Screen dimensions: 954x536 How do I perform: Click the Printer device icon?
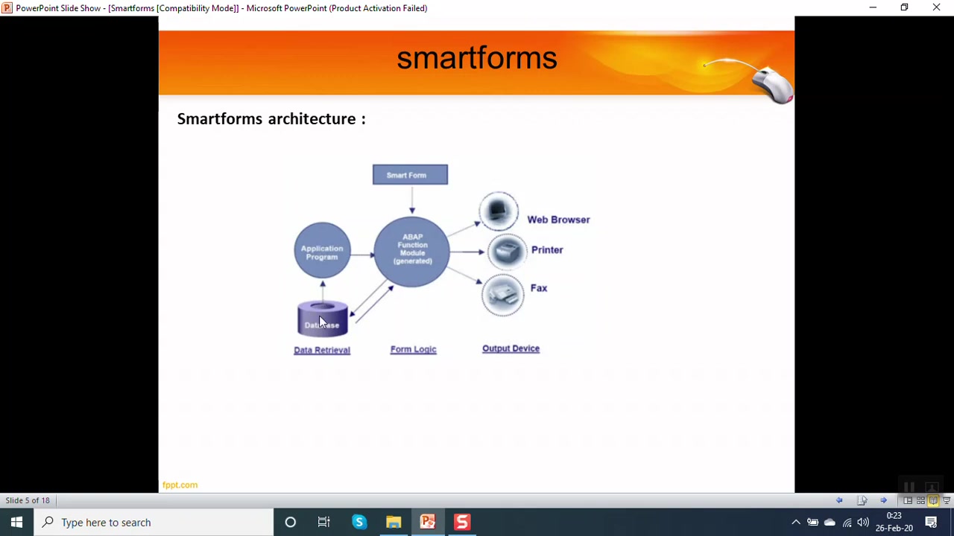tap(508, 252)
